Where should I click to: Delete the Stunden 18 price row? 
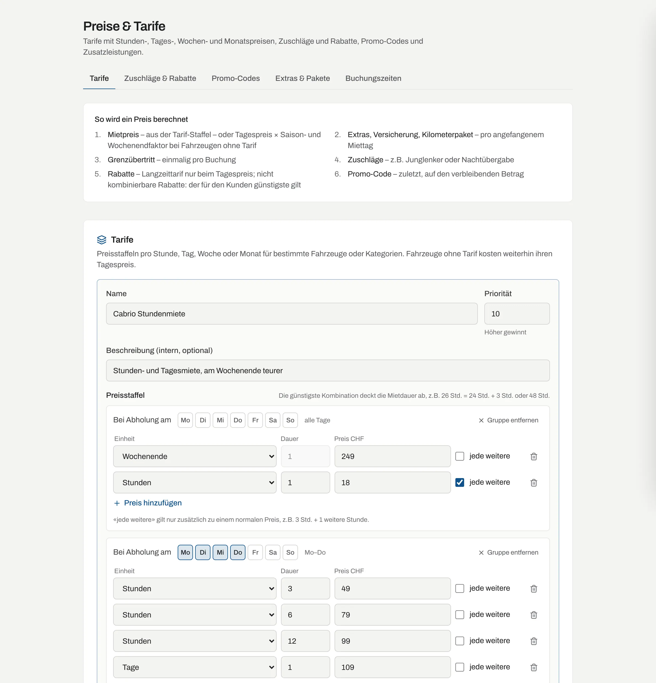coord(534,482)
